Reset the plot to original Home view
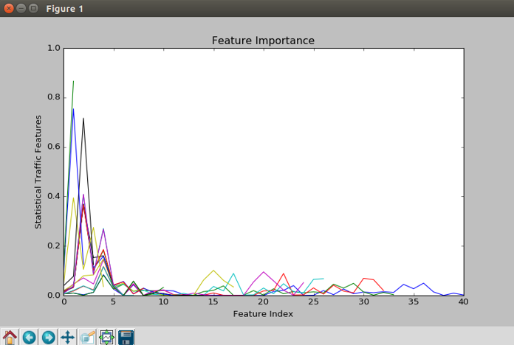The image size is (514, 345). point(10,337)
